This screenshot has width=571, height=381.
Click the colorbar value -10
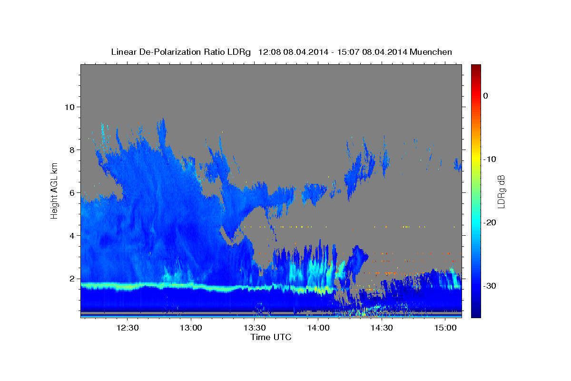[490, 159]
